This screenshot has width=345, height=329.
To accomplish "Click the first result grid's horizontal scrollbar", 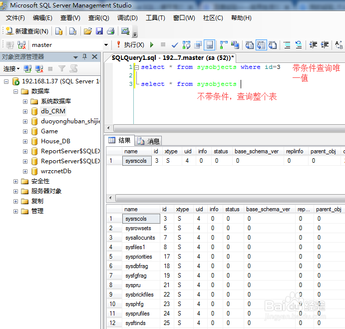I will point(230,198).
